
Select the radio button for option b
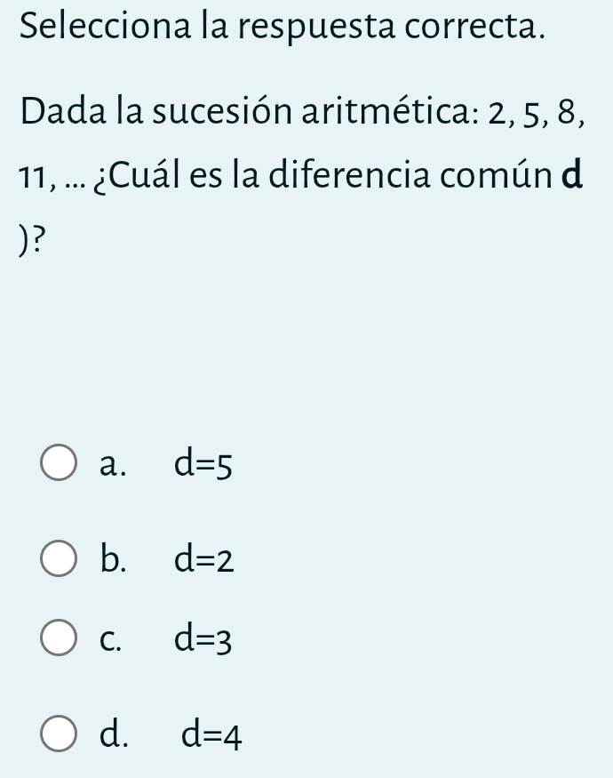(x=59, y=559)
